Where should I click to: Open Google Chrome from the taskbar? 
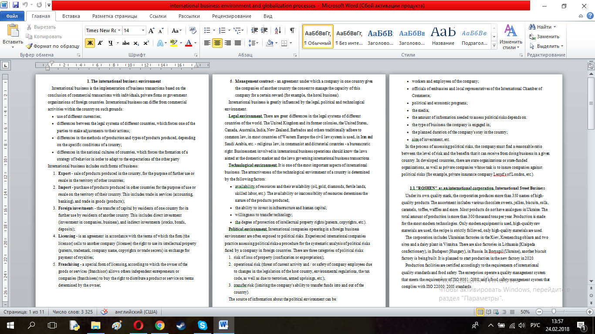coord(159,325)
